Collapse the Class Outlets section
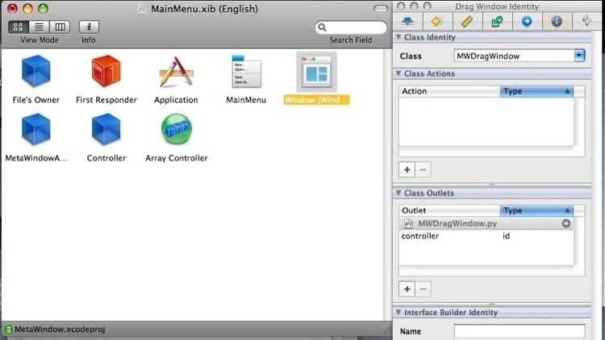The width and height of the screenshot is (605, 340). tap(398, 193)
